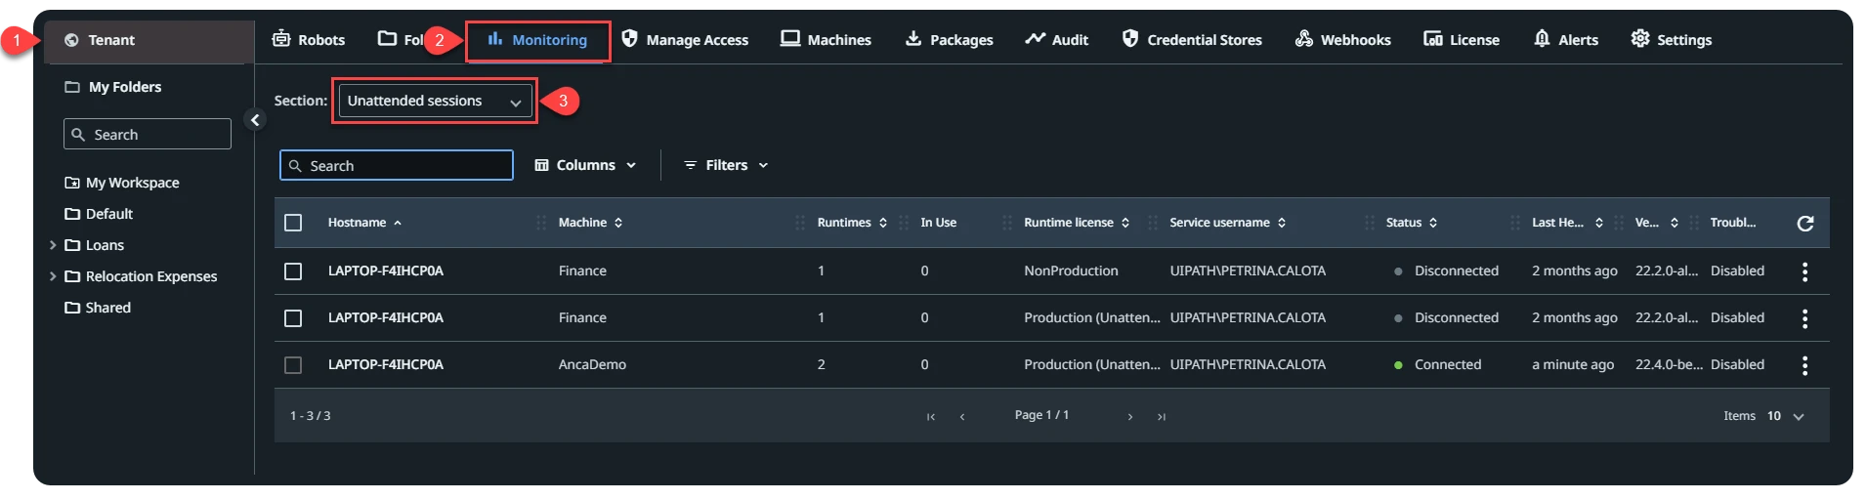Screen dimensions: 1867x500
Task: Select the Default folder
Action: point(99,214)
